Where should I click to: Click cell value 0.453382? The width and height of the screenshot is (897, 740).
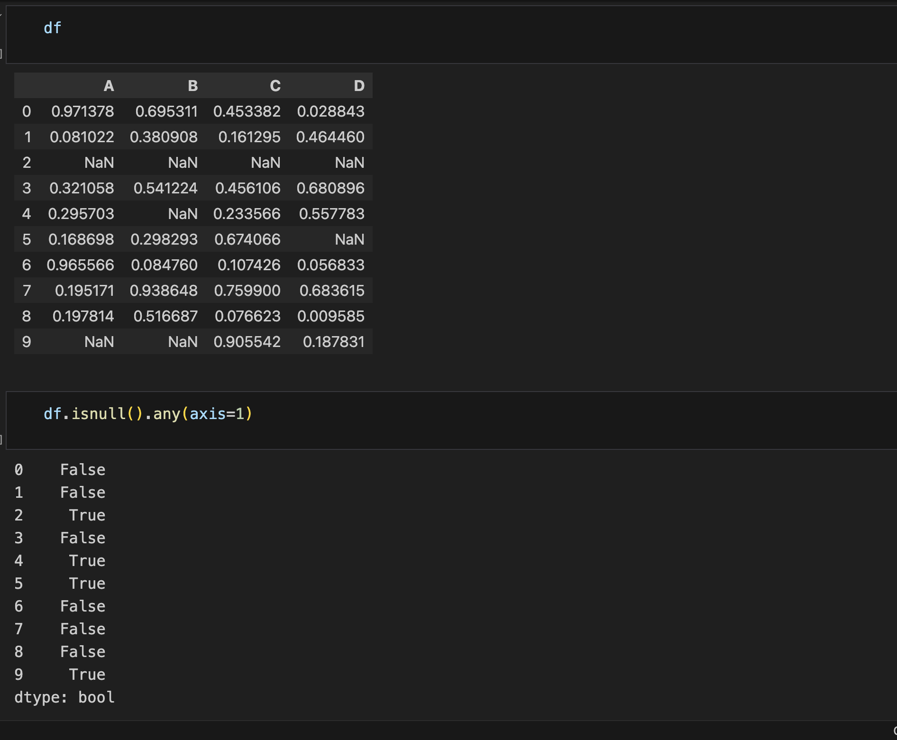coord(247,111)
